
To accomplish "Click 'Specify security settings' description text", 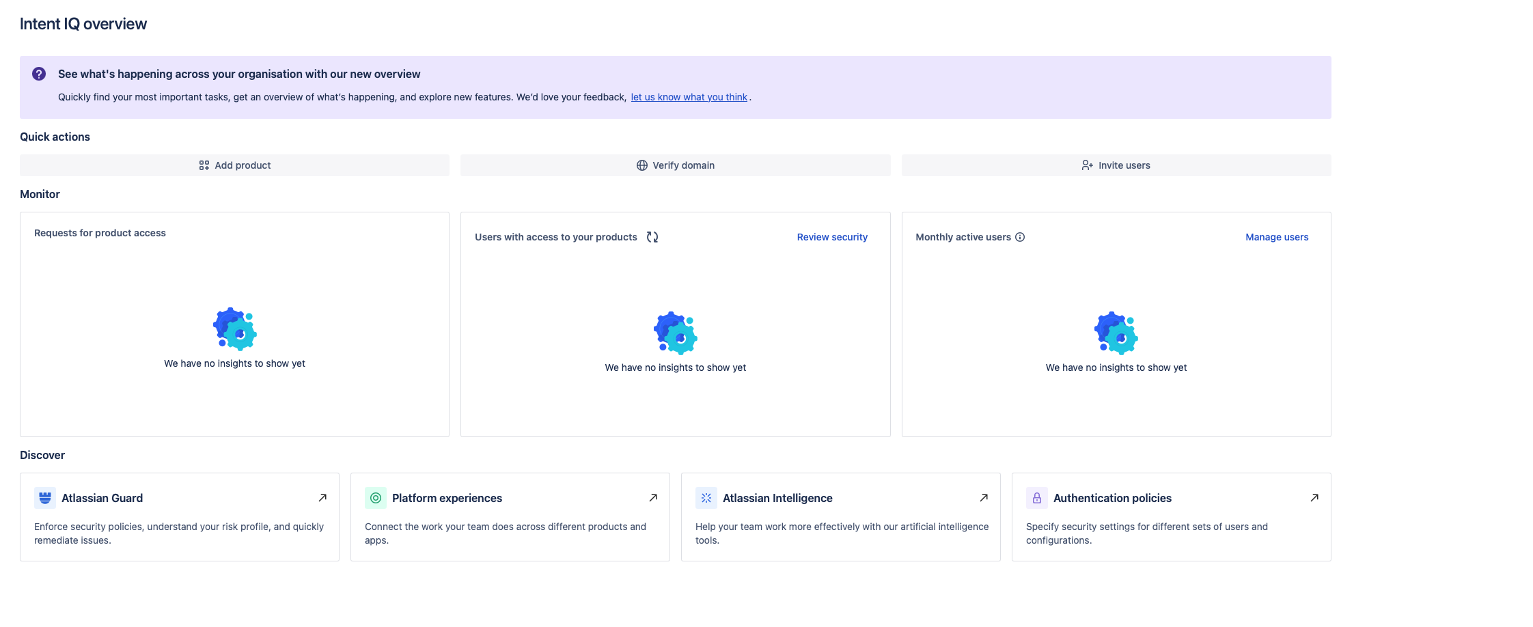I will coord(1146,533).
